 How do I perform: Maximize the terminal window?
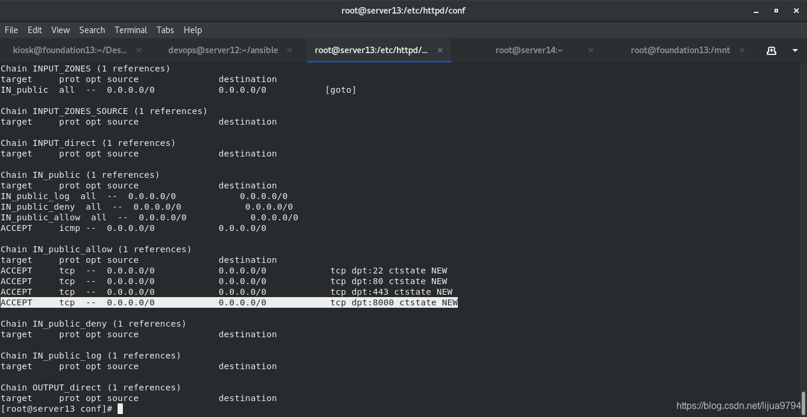(x=776, y=11)
